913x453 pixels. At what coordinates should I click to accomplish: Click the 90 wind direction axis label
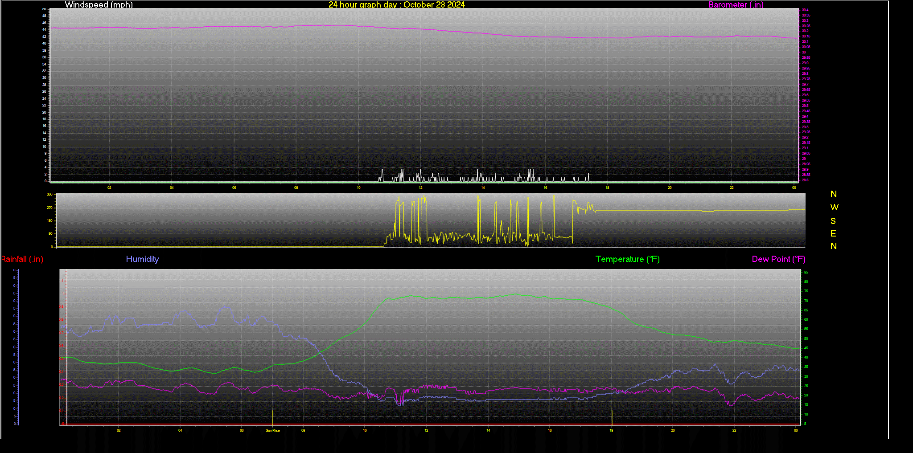pyautogui.click(x=50, y=233)
